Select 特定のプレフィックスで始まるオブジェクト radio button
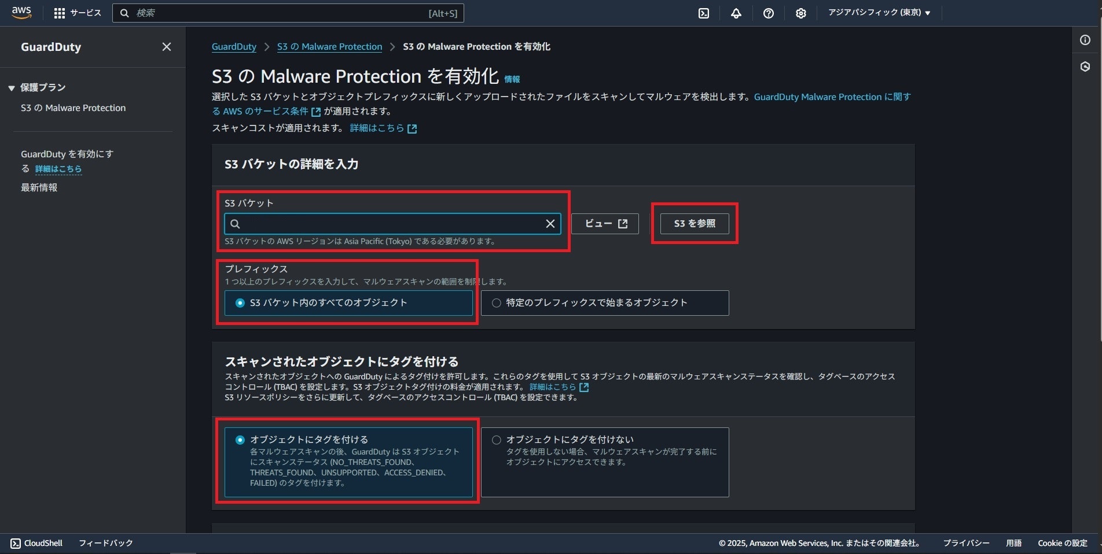This screenshot has width=1102, height=554. click(495, 302)
